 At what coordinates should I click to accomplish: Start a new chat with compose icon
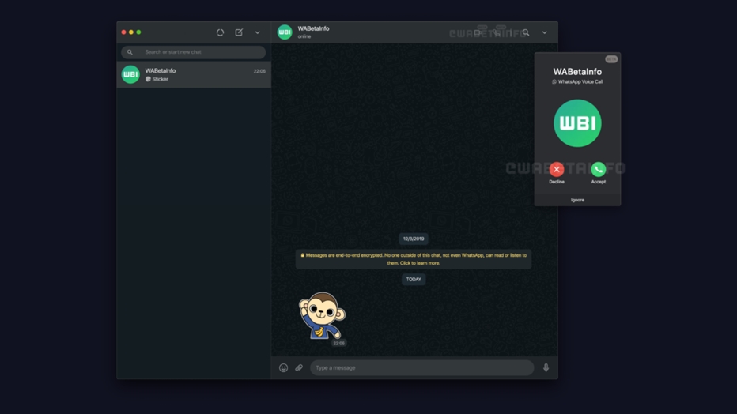pos(239,32)
